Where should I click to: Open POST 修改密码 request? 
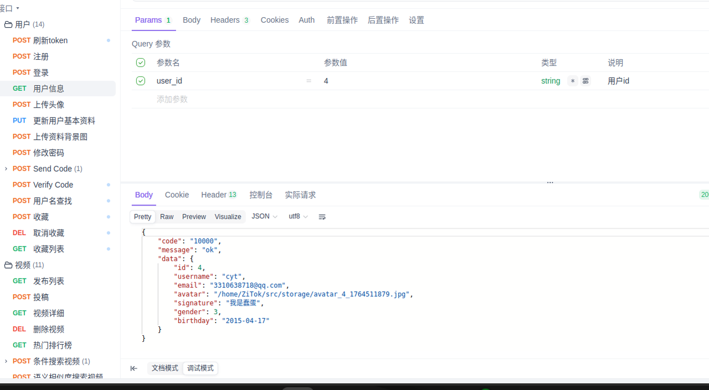(58, 153)
